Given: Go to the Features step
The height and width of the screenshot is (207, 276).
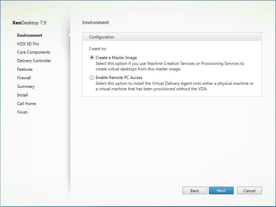Looking at the screenshot, I should pyautogui.click(x=25, y=69).
